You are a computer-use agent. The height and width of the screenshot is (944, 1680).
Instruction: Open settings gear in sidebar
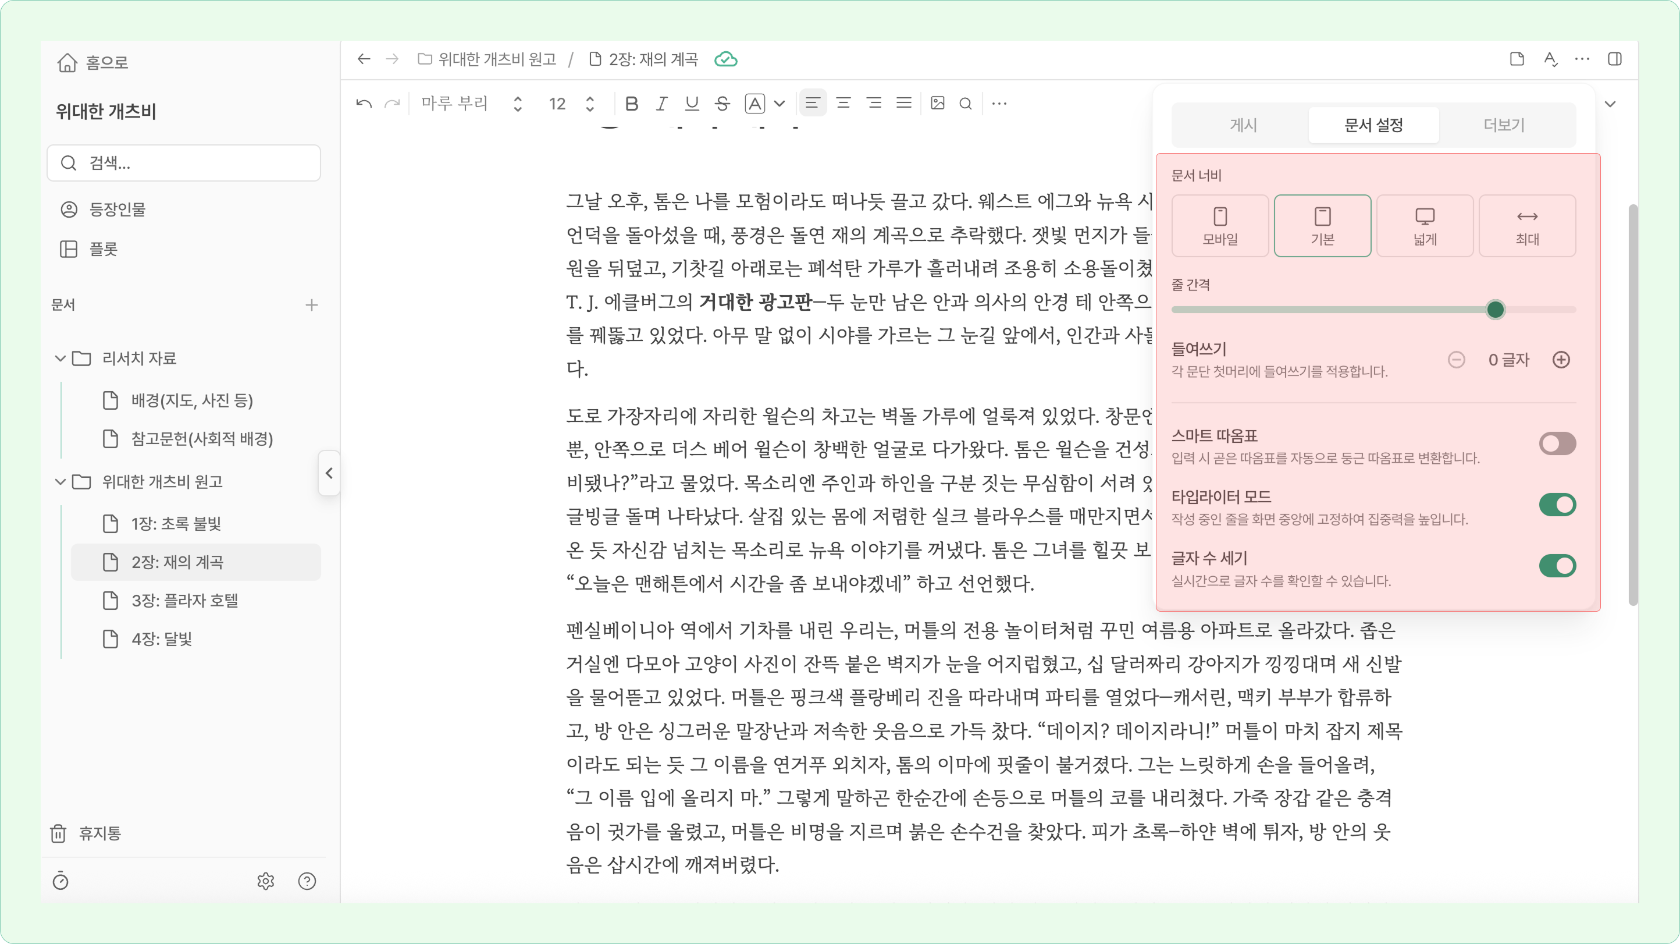tap(265, 881)
